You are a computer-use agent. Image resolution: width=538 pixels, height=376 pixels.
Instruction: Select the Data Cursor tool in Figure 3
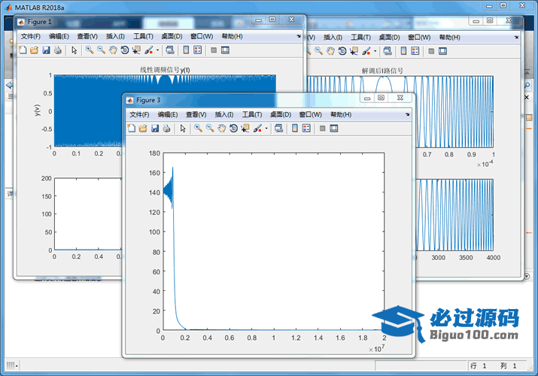(x=245, y=129)
